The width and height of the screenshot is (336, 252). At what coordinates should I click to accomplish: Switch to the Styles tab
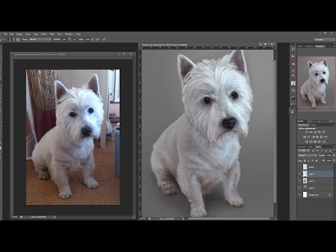point(314,125)
